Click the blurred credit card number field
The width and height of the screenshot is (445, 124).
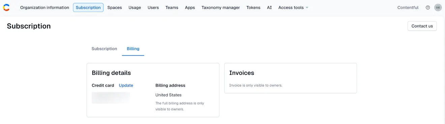(x=111, y=98)
